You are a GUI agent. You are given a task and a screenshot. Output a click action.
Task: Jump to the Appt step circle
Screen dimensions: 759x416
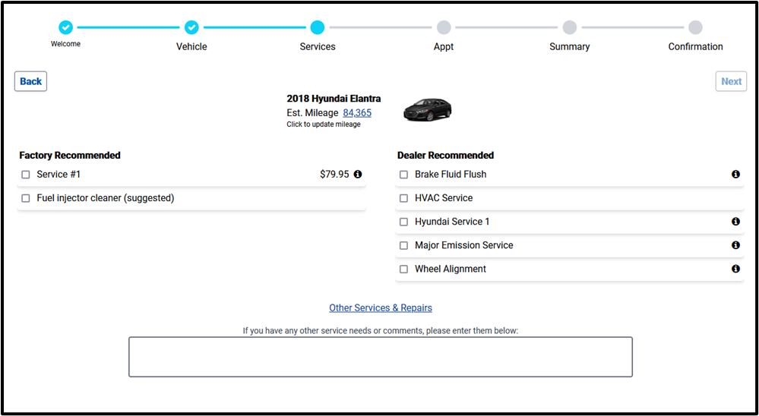pos(444,27)
